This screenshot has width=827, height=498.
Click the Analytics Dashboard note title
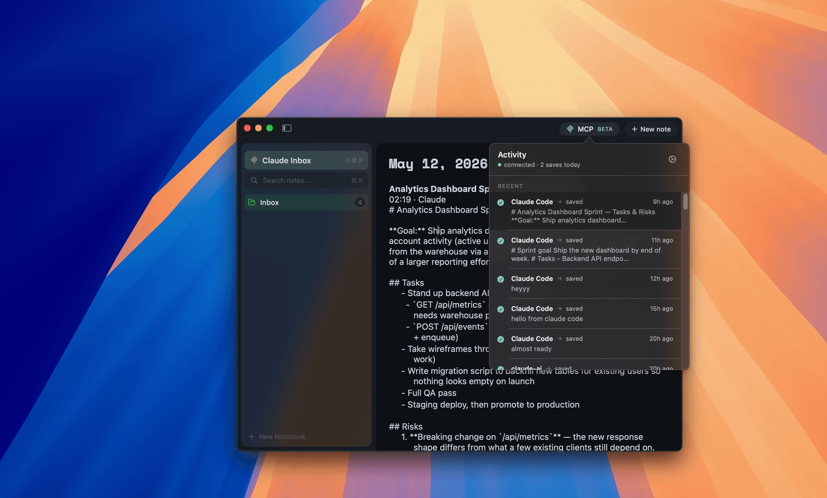(439, 189)
